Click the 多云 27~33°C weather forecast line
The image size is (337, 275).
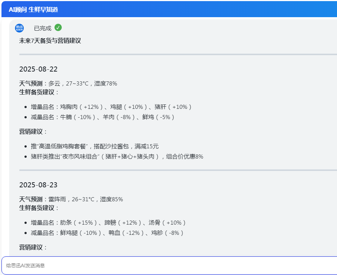pos(68,84)
